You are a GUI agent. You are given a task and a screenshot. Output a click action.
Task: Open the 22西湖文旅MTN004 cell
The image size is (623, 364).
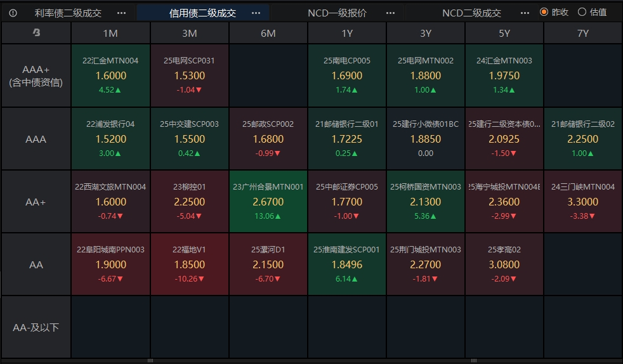[110, 202]
